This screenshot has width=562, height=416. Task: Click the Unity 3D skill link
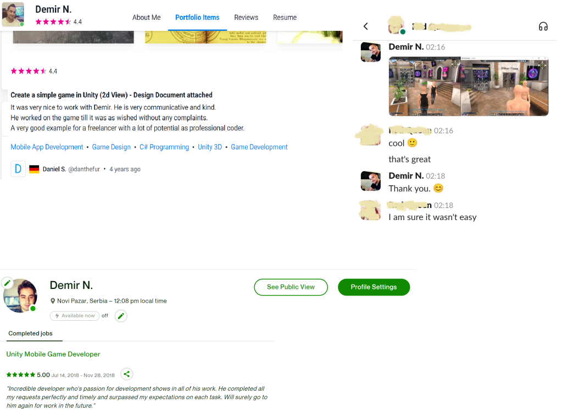point(210,147)
